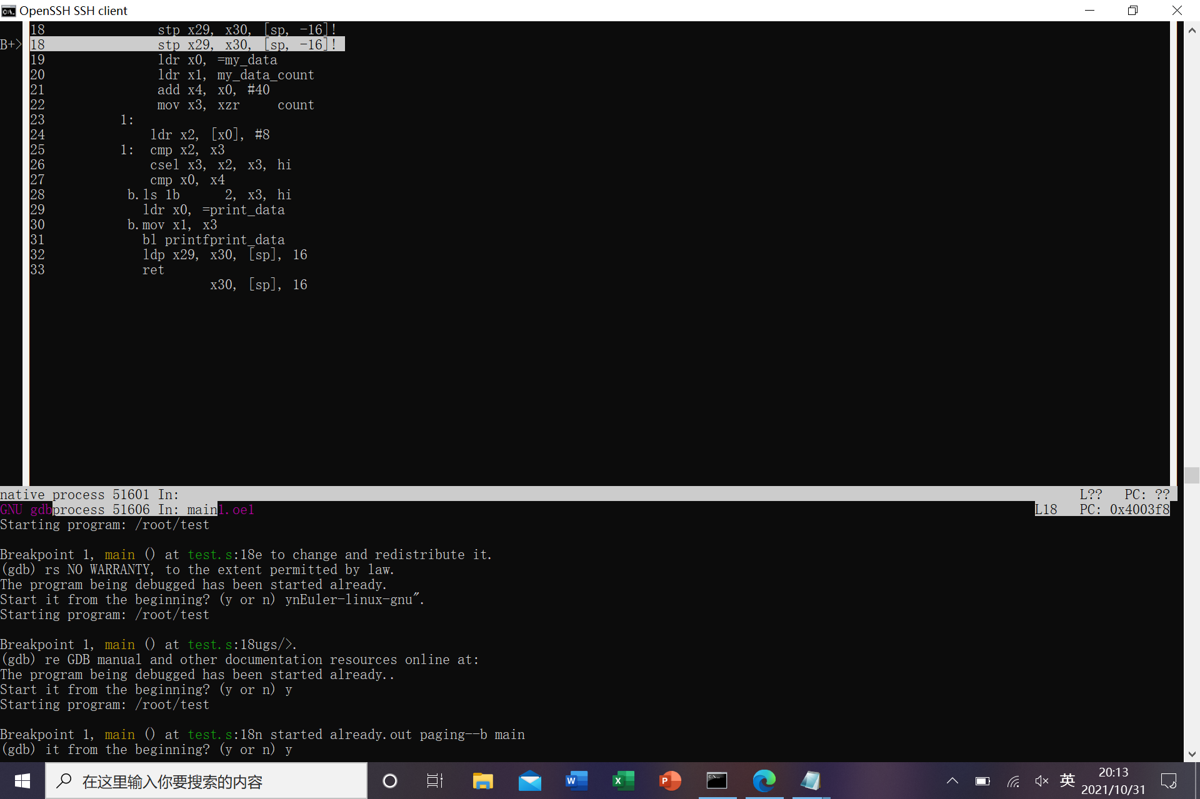Open PowerPoint from the taskbar
The height and width of the screenshot is (799, 1200).
[670, 781]
